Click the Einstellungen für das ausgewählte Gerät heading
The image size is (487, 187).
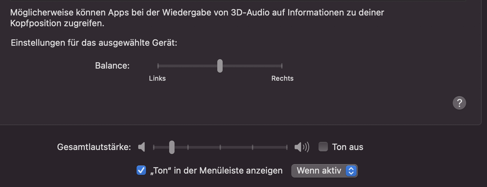pos(94,43)
